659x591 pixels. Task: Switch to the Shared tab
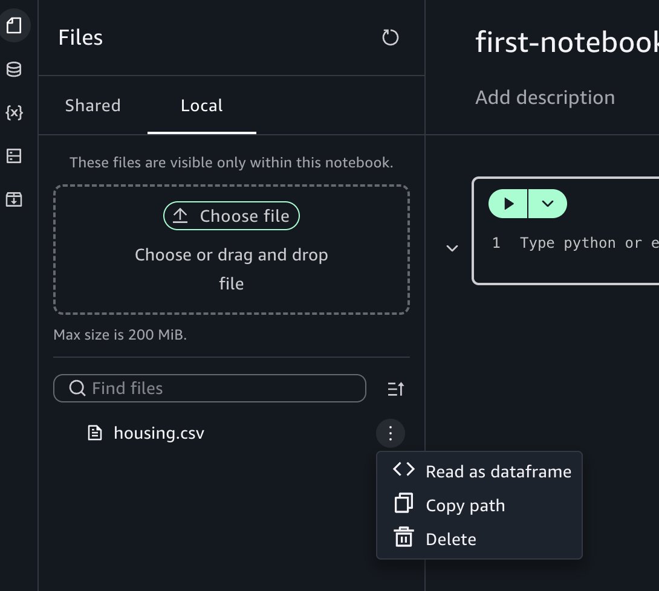point(93,106)
